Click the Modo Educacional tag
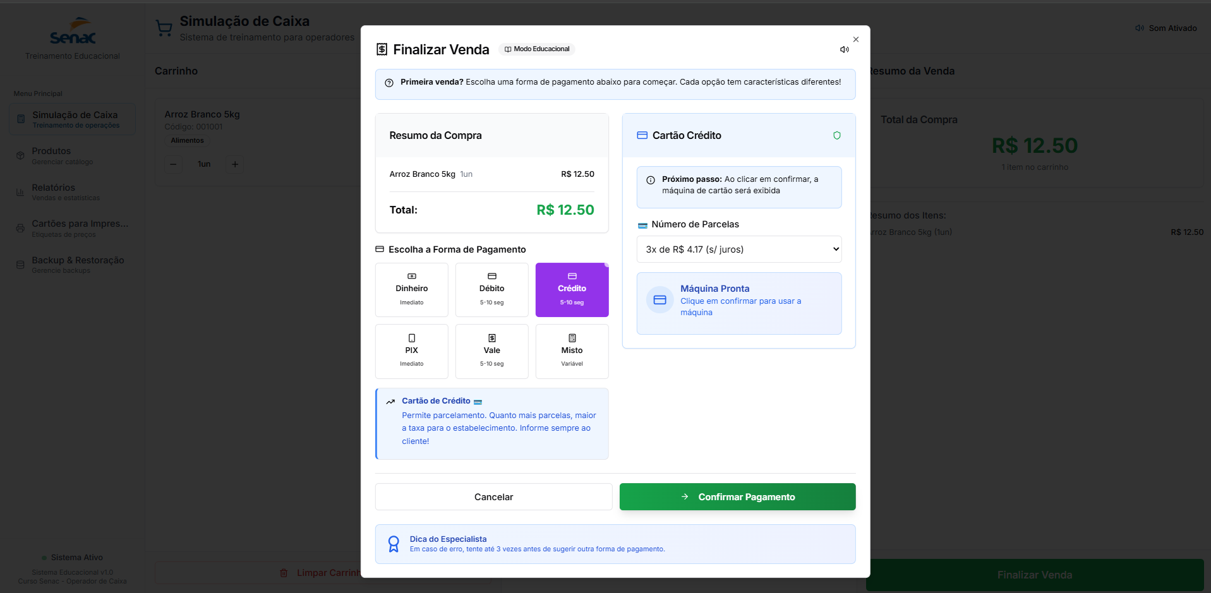 [x=536, y=49]
